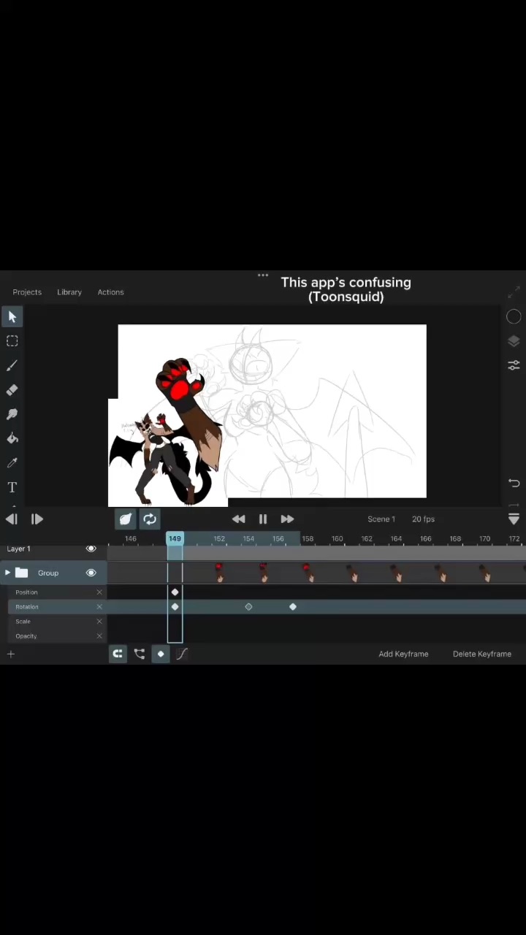This screenshot has height=935, width=526.
Task: Toggle visibility of the Group layer
Action: point(91,573)
